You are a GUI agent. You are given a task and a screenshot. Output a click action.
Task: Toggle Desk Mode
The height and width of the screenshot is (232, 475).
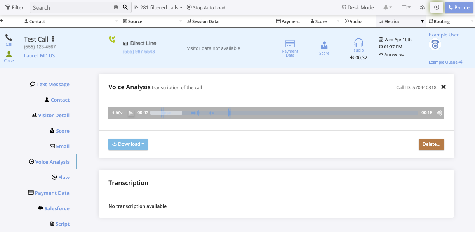pos(357,7)
